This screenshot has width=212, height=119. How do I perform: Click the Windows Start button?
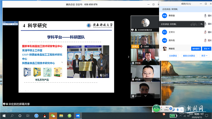[4, 116]
